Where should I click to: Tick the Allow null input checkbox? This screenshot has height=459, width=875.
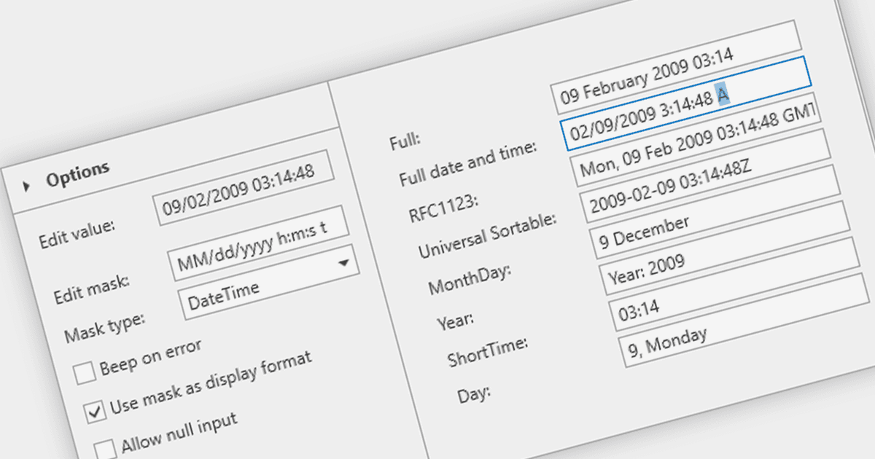(x=106, y=448)
